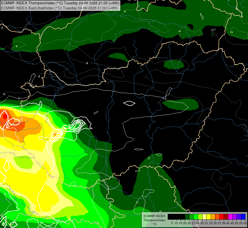The width and height of the screenshot is (248, 228).
Task: Click the legend tick value '45'
Action: coord(233,223)
